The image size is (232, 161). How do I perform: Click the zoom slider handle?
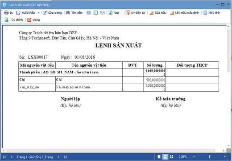(210, 157)
